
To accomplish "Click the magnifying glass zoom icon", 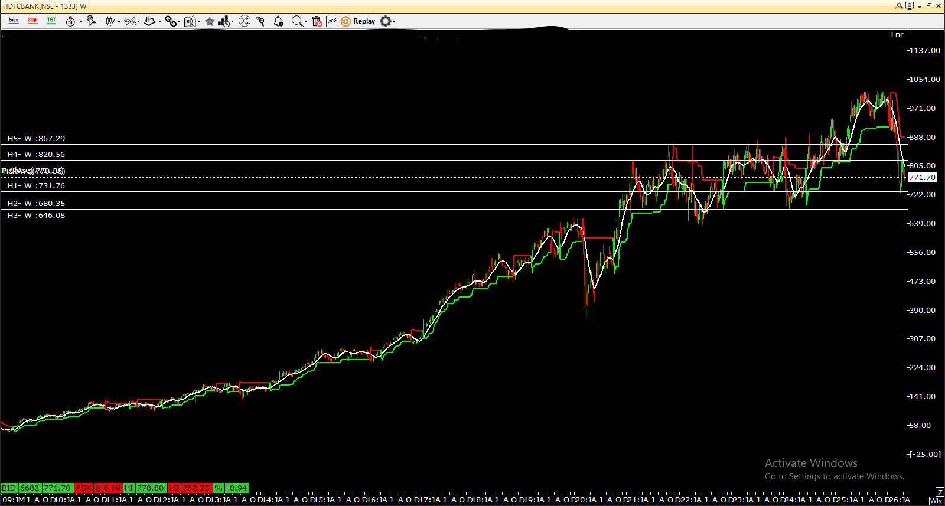I will coord(297,21).
